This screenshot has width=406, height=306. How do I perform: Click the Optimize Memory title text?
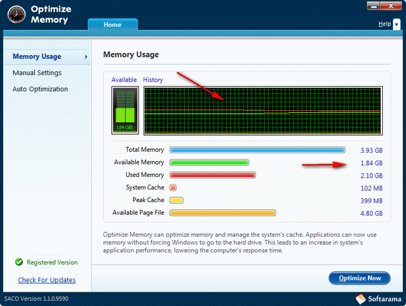pos(51,14)
